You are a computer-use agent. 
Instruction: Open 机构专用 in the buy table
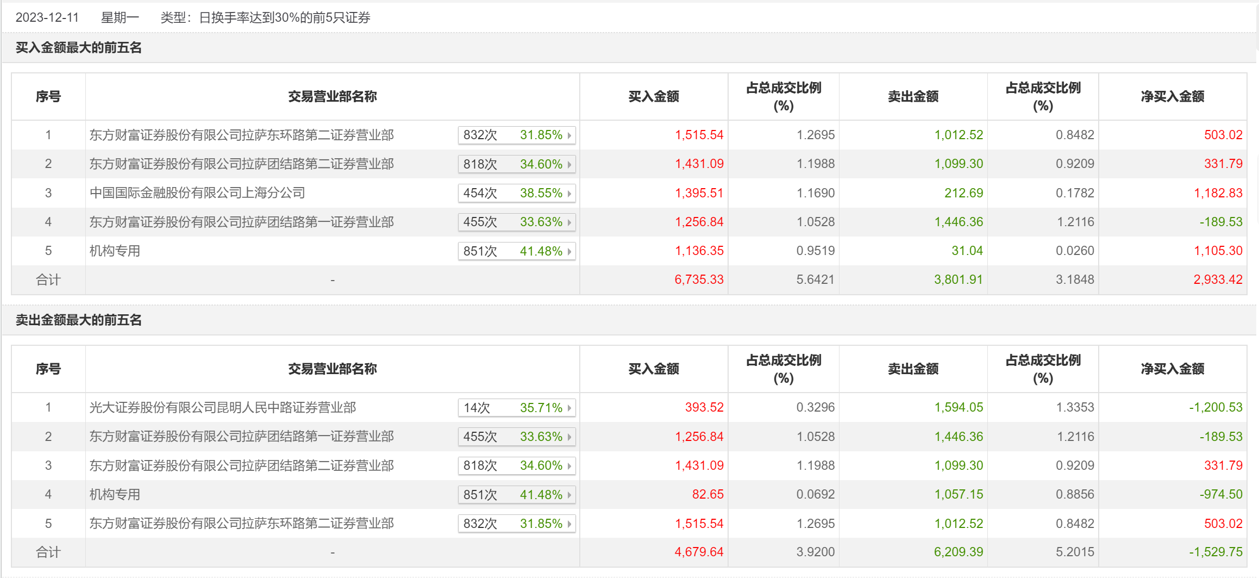coord(115,251)
